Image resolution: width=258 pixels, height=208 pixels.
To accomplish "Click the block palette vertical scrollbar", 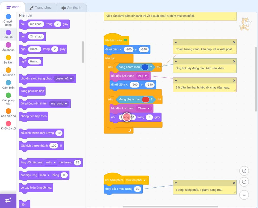I will pos(83,52).
